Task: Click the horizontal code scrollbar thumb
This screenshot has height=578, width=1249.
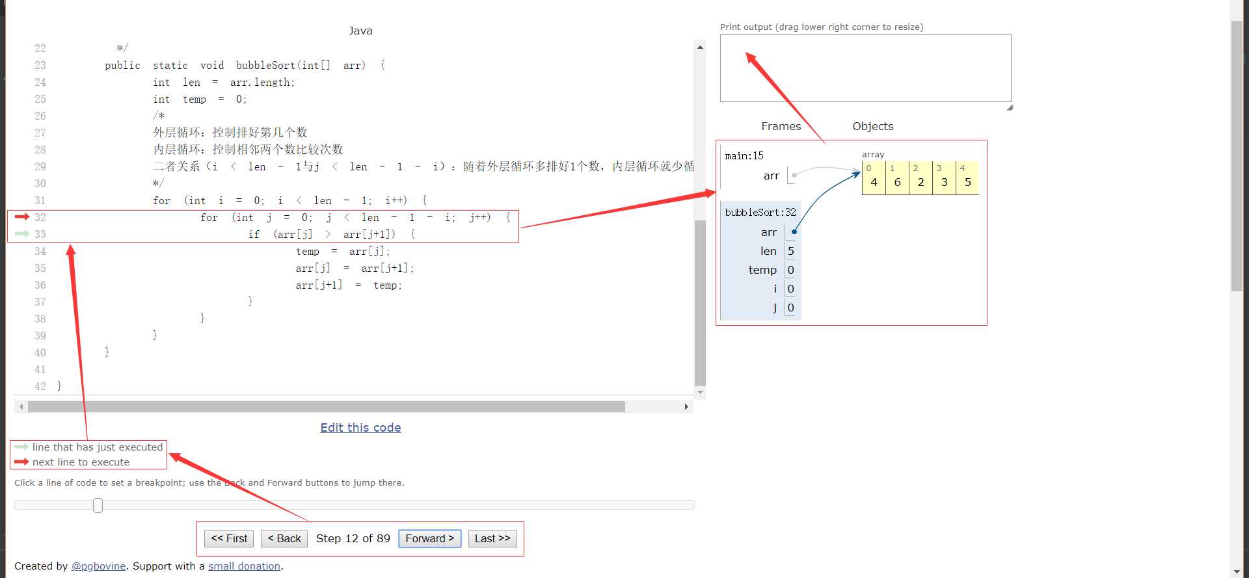Action: tap(327, 406)
